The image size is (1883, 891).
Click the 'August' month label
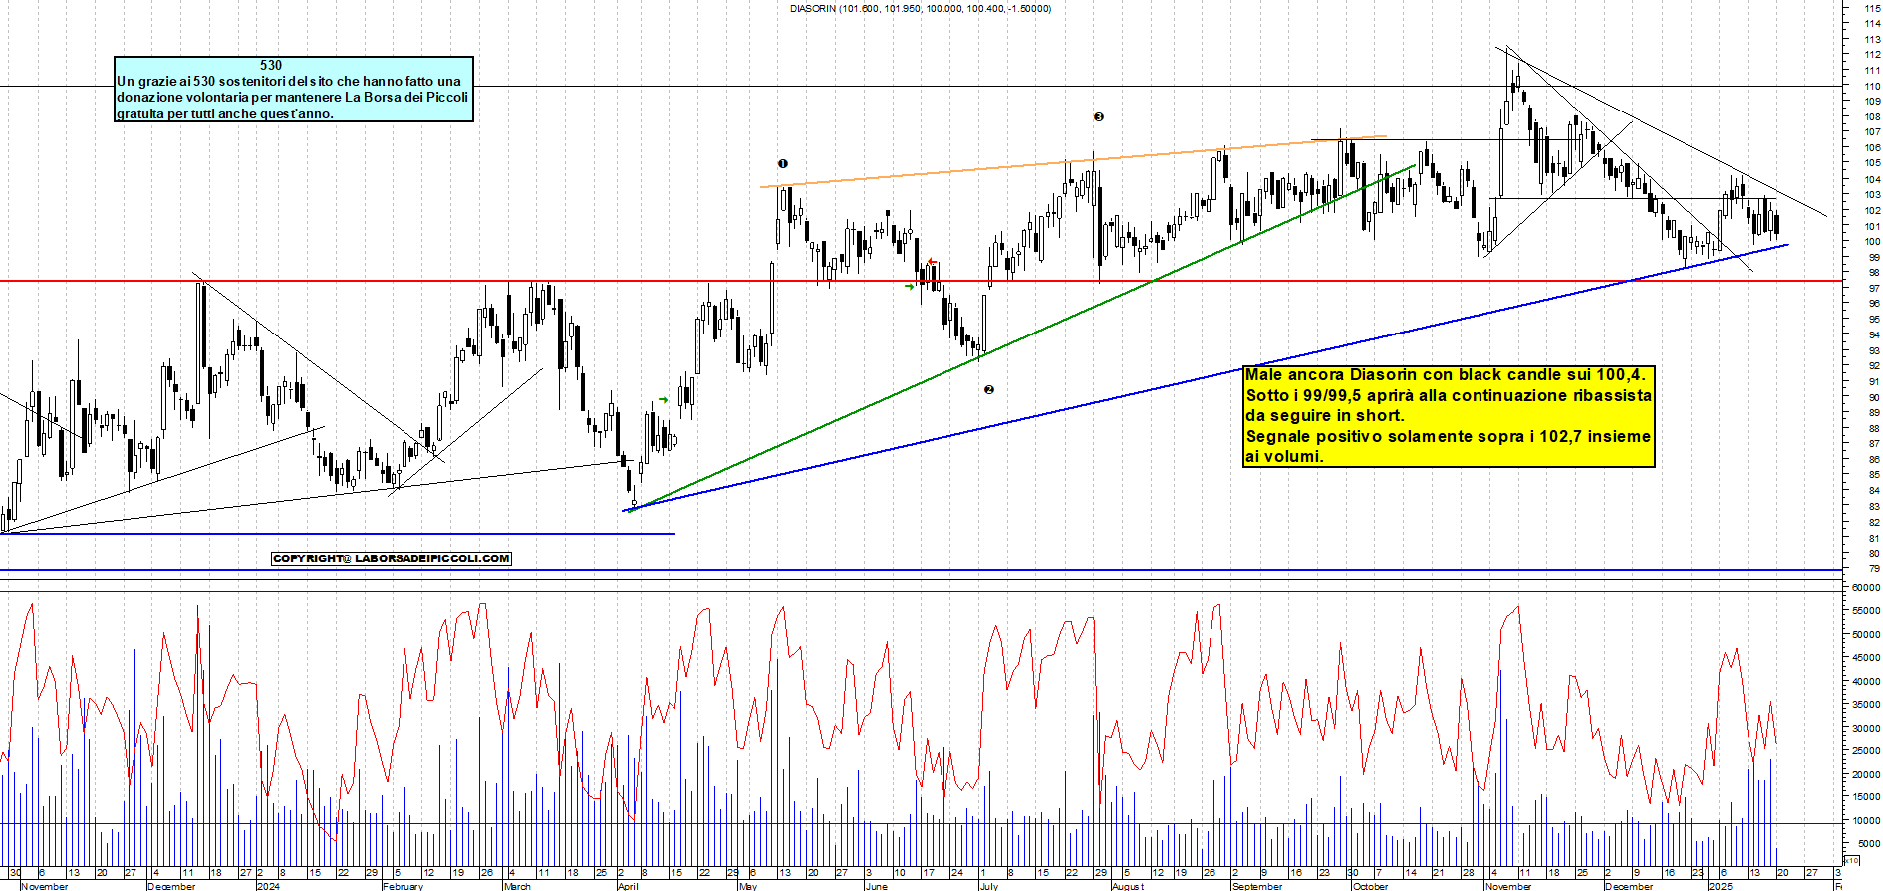[x=1128, y=886]
